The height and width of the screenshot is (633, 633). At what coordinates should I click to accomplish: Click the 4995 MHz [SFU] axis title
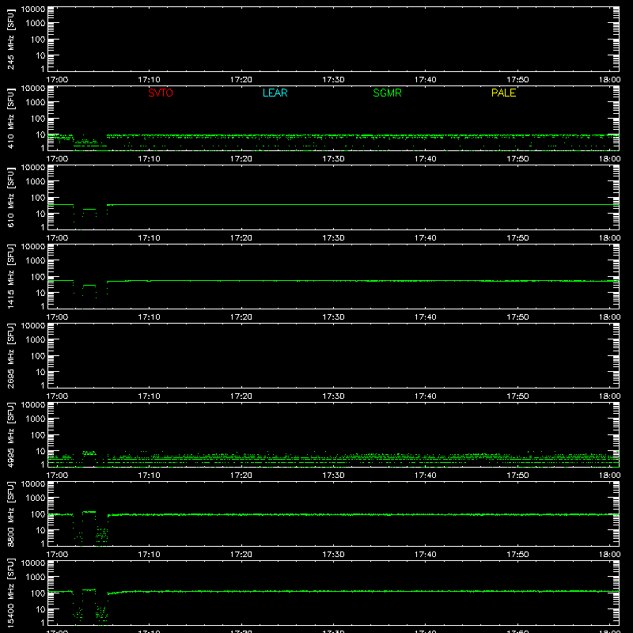pos(11,434)
